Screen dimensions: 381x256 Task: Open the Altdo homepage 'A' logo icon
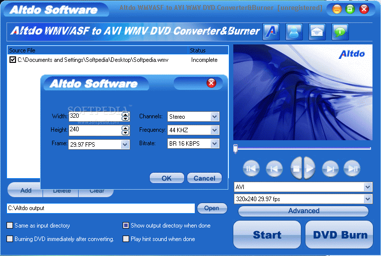[x=271, y=32]
